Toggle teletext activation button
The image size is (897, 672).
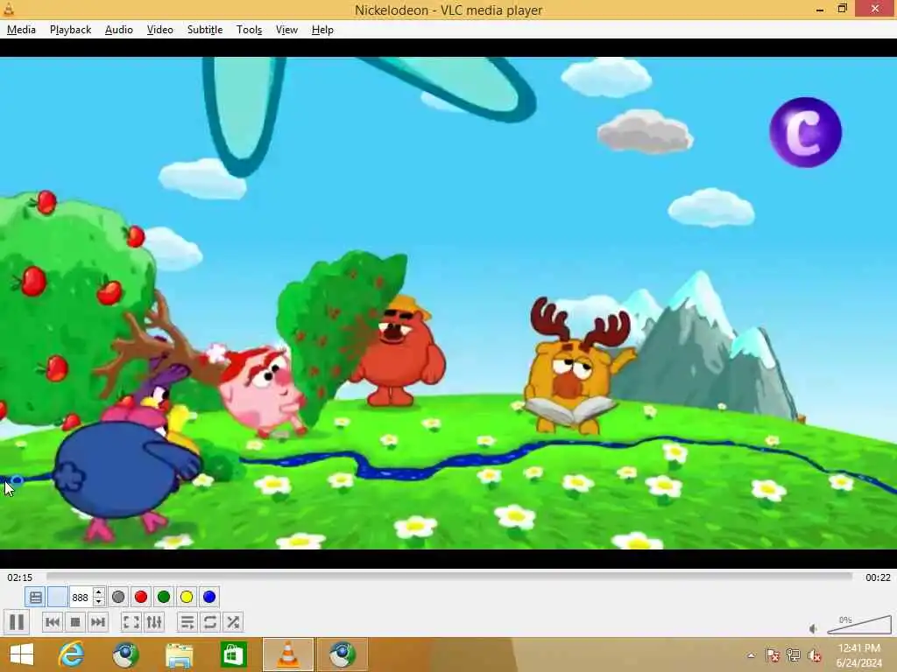(x=35, y=597)
